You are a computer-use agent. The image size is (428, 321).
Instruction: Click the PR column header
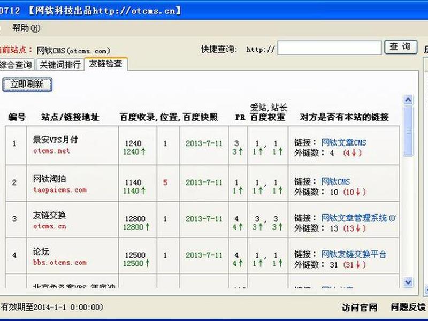click(240, 118)
